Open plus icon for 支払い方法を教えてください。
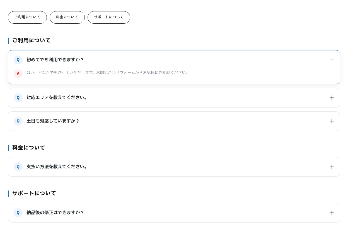Viewport: 348px width, 232px height. tap(332, 167)
